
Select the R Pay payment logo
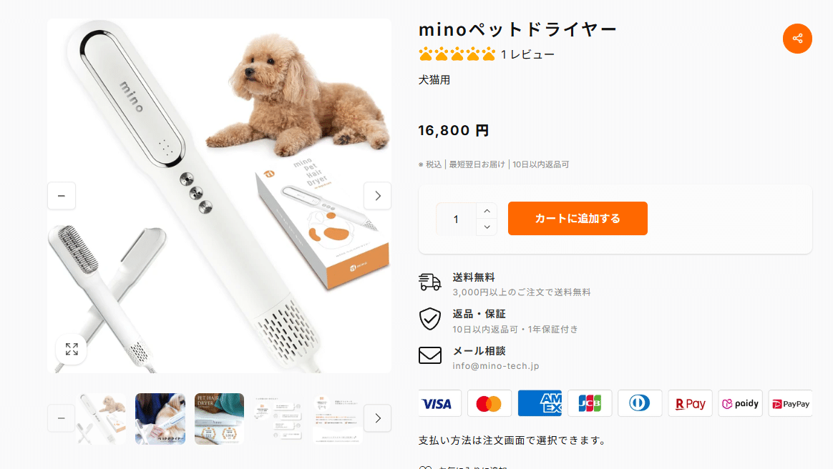pyautogui.click(x=690, y=404)
